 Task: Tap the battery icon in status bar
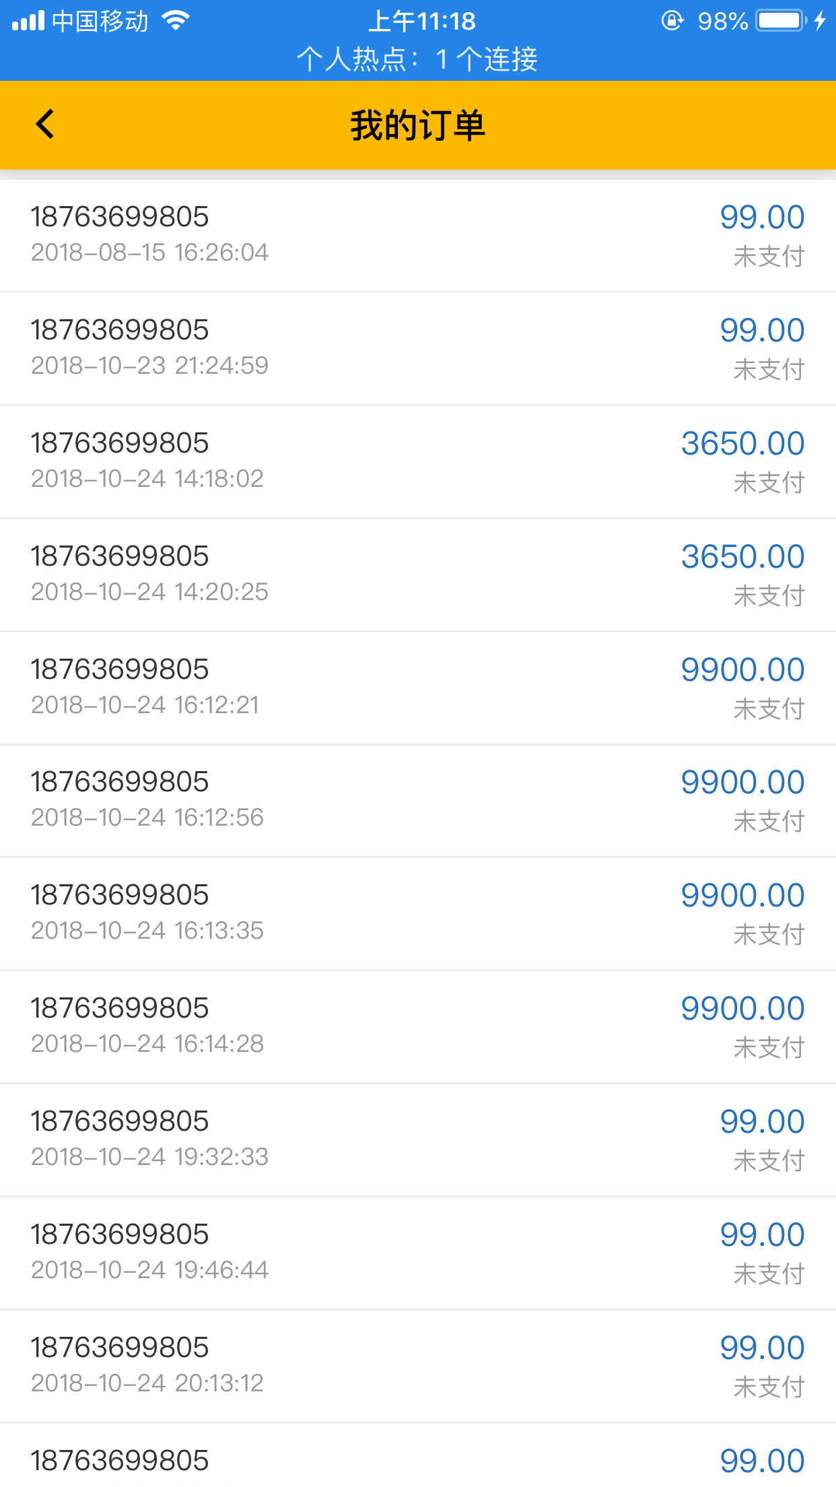tap(781, 22)
